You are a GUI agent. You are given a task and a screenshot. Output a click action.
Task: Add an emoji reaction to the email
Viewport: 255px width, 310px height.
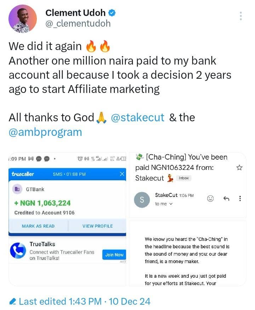tap(210, 199)
